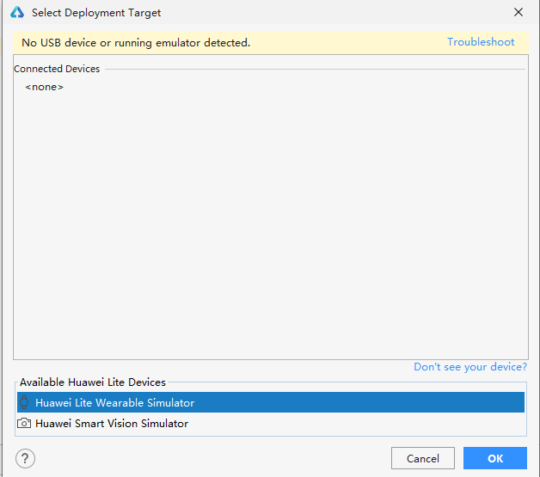This screenshot has width=540, height=477.
Task: Close the Select Deployment Target dialog
Action: [518, 12]
